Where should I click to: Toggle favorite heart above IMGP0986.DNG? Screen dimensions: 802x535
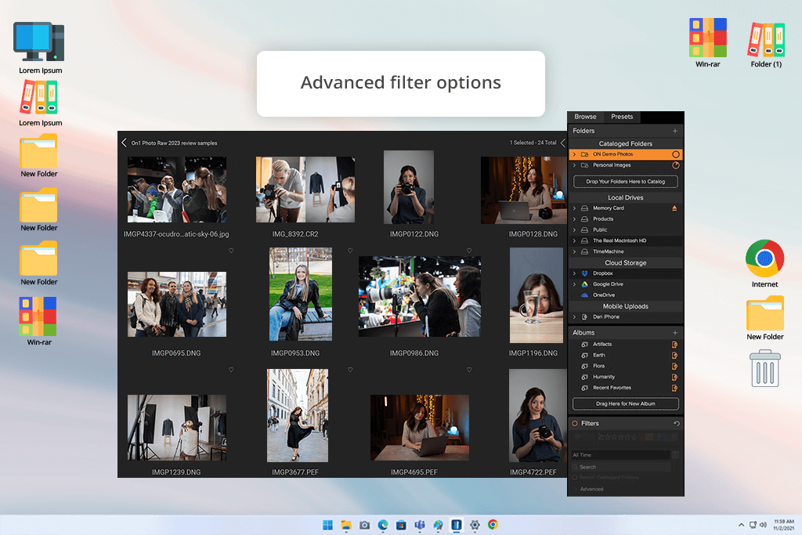pos(469,251)
